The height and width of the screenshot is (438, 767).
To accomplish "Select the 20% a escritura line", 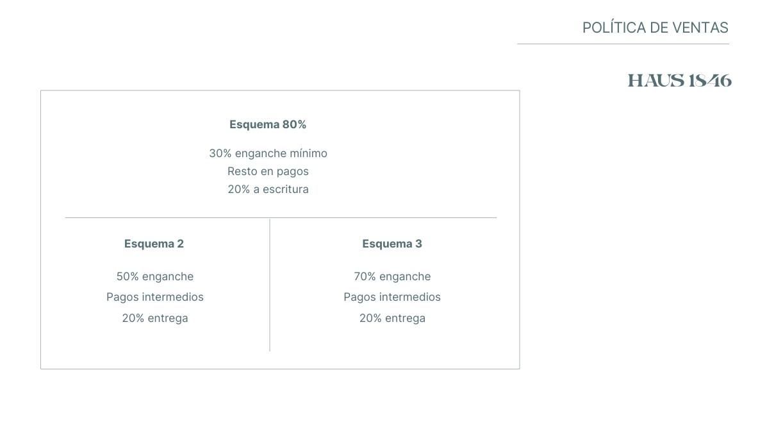I will [268, 189].
